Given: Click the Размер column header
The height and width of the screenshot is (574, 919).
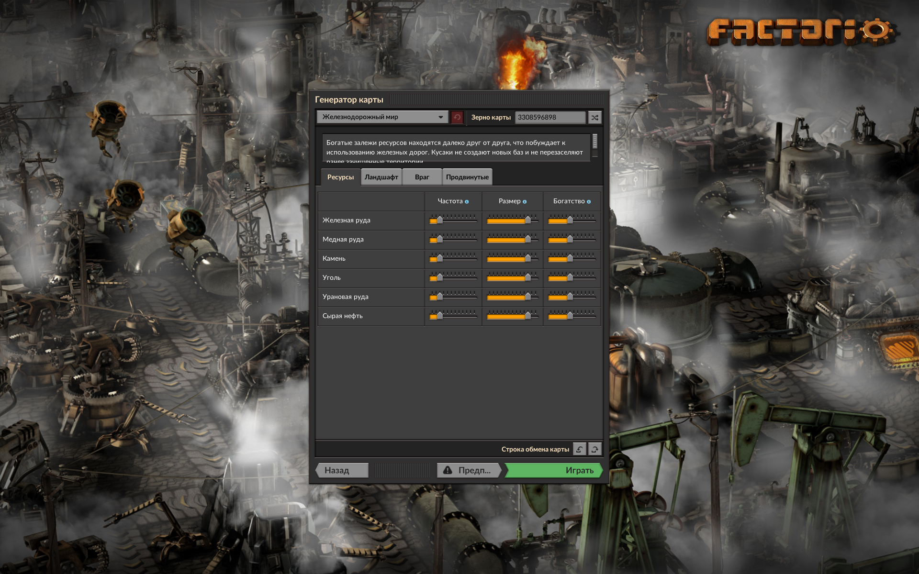Looking at the screenshot, I should 509,201.
